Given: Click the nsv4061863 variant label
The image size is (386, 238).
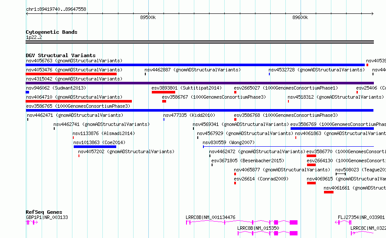Looking at the screenshot, I should pyautogui.click(x=340, y=133).
